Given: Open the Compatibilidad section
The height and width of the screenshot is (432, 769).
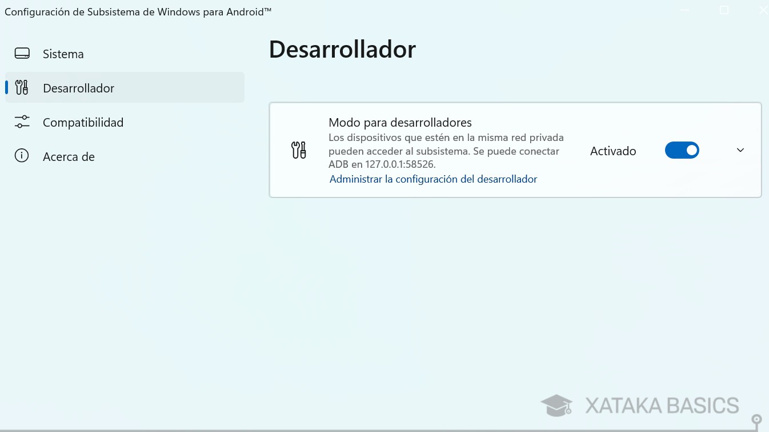Looking at the screenshot, I should [83, 122].
